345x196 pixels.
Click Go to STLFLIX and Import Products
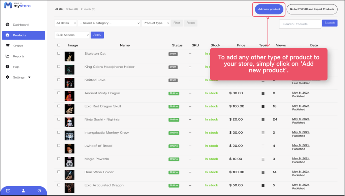coord(312,9)
